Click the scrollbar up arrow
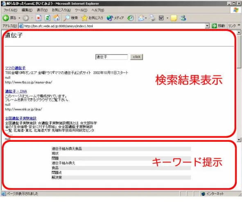The width and height of the screenshot is (242, 202). click(239, 32)
